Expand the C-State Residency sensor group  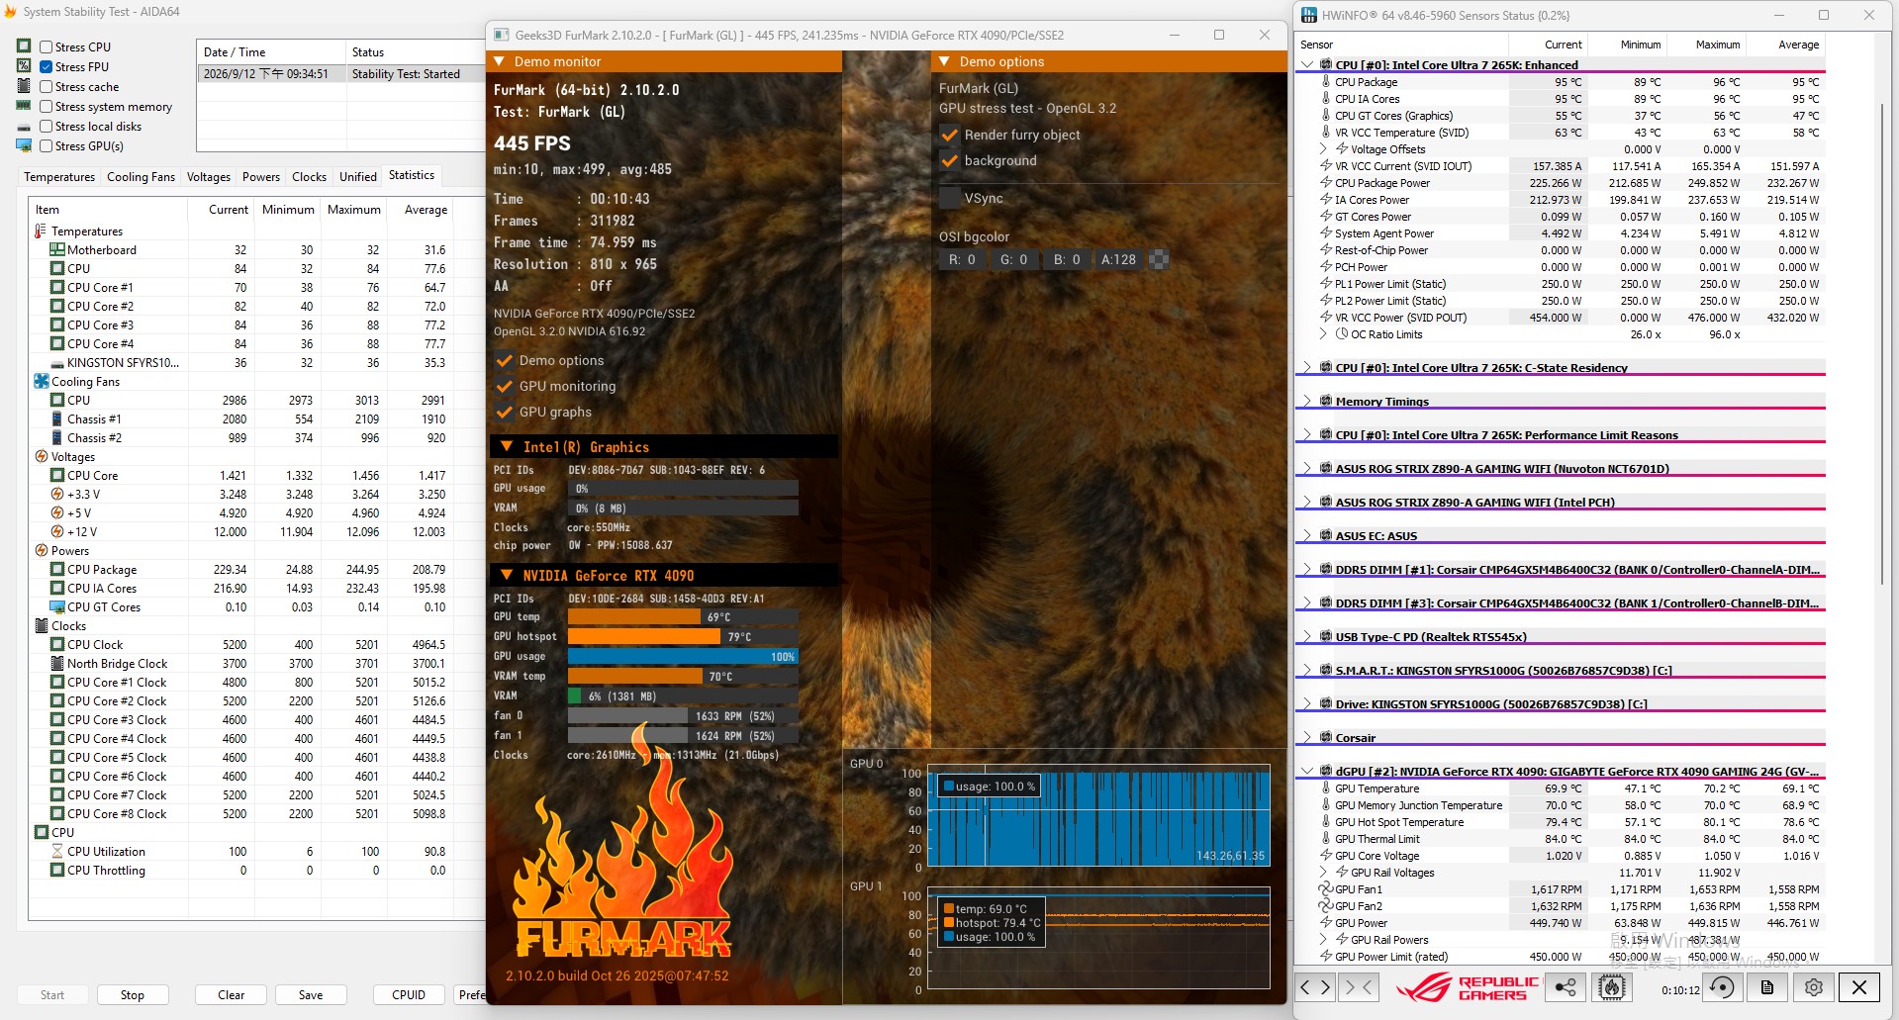(1307, 367)
